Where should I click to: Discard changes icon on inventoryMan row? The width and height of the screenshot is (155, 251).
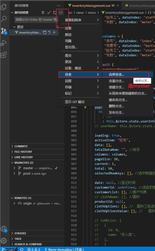(x=49, y=33)
